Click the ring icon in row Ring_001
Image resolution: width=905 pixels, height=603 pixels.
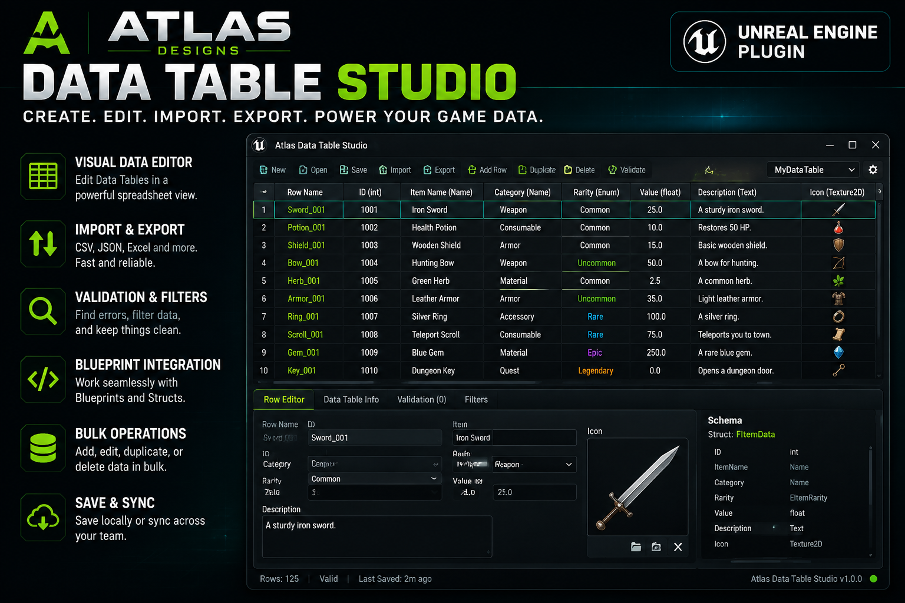[x=838, y=316]
